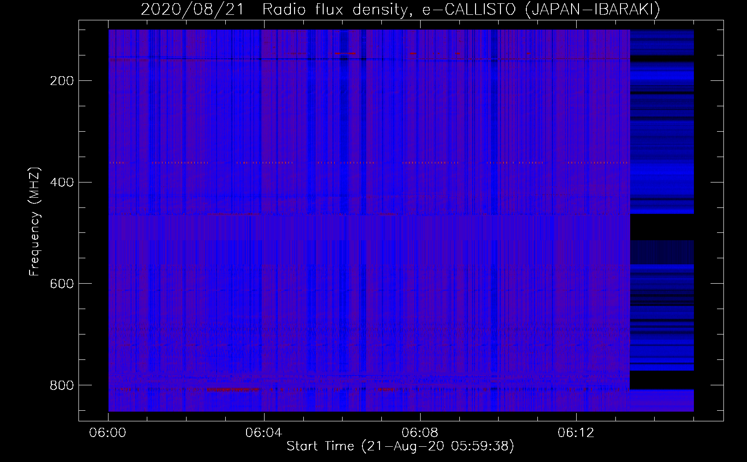Viewport: 747px width, 462px height.
Task: Click the 400 frequency tick label
Action: [x=61, y=182]
